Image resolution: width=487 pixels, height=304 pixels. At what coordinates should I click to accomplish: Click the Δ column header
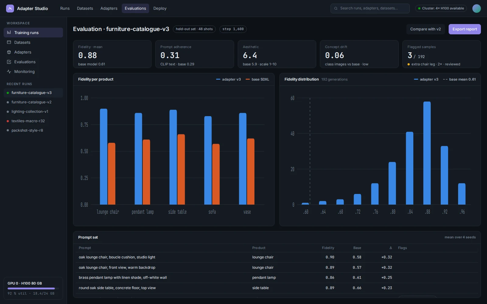391,248
